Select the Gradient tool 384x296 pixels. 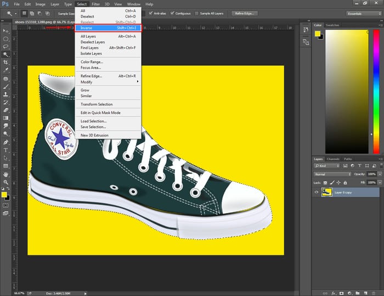[x=5, y=118]
